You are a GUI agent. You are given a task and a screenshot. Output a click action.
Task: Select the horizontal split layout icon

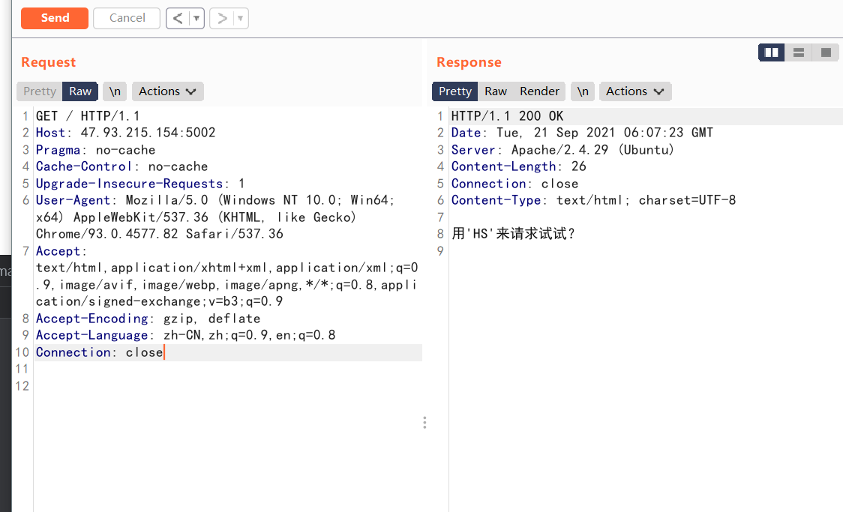point(798,52)
